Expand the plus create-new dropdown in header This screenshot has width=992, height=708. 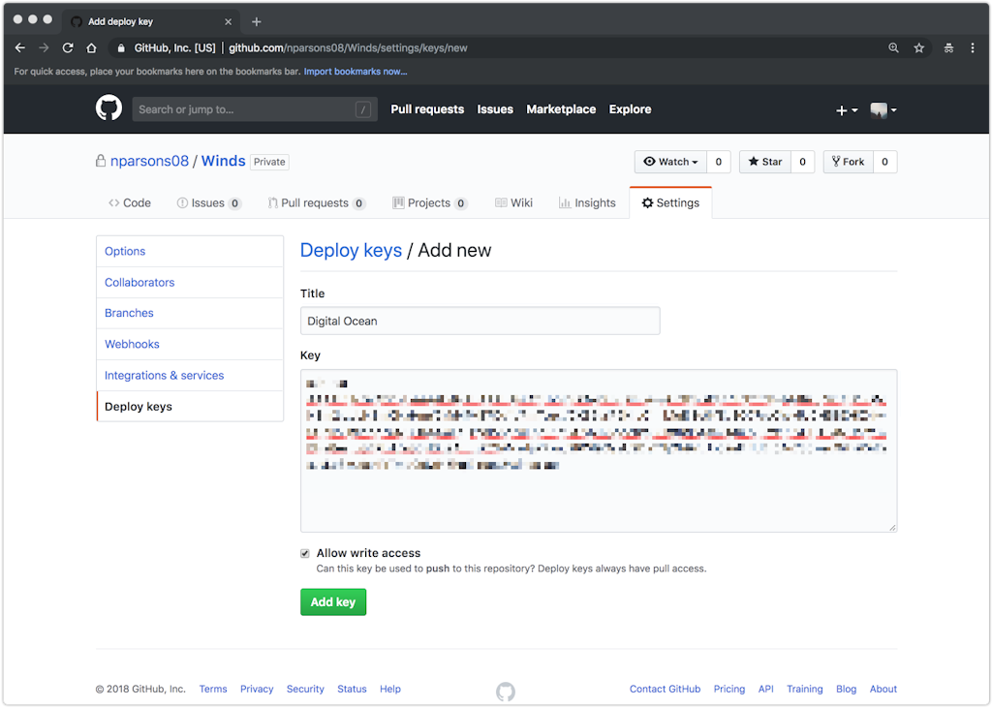846,110
